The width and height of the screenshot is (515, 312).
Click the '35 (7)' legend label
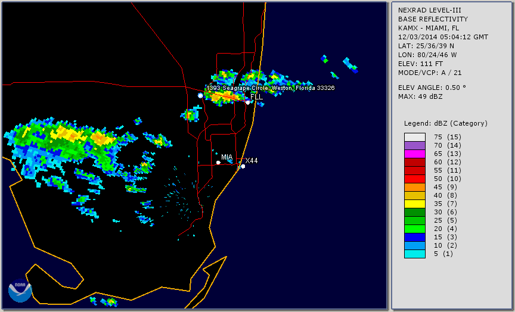(x=445, y=204)
